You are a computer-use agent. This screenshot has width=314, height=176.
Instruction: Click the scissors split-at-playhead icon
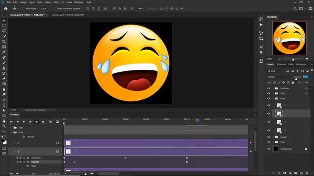pyautogui.click(x=51, y=122)
